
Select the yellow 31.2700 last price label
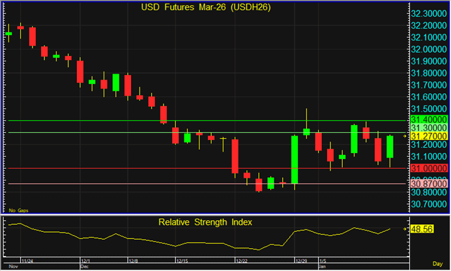pyautogui.click(x=428, y=137)
